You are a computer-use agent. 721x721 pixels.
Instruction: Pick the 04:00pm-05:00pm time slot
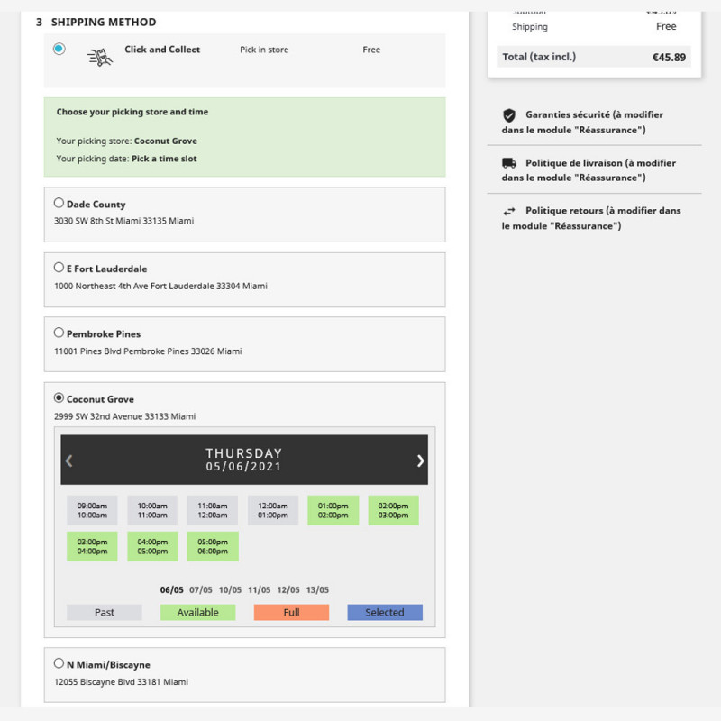point(152,547)
